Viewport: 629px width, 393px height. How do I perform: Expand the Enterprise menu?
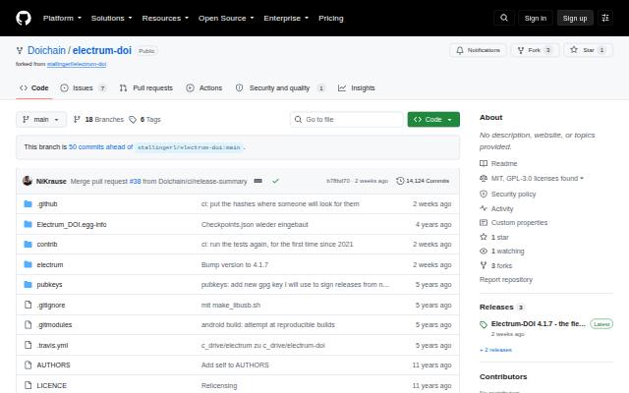286,18
